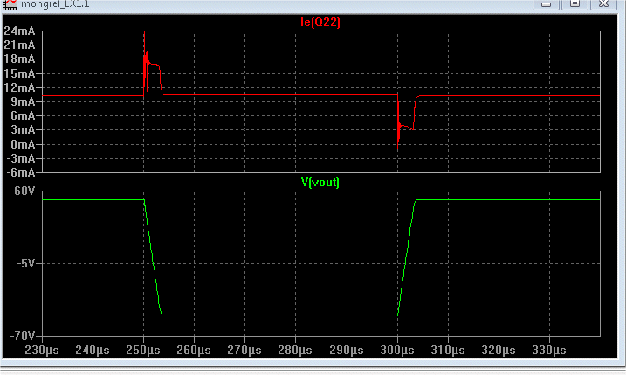Click the 18mA axis label
The width and height of the screenshot is (626, 375).
pos(19,59)
